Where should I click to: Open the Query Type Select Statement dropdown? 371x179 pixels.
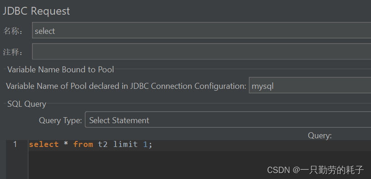tap(228, 119)
